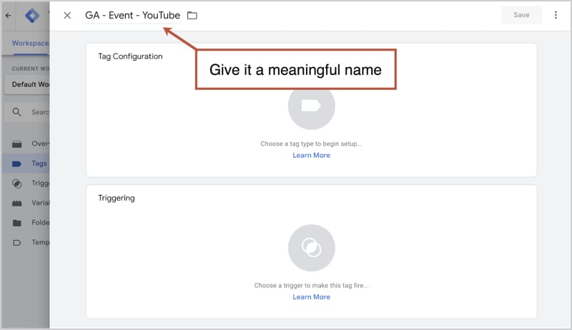Click the Variables brick icon in the sidebar
The image size is (572, 330).
[16, 204]
